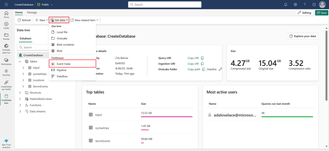Expand the trips2 table node
The width and height of the screenshot is (329, 151).
tap(23, 68)
